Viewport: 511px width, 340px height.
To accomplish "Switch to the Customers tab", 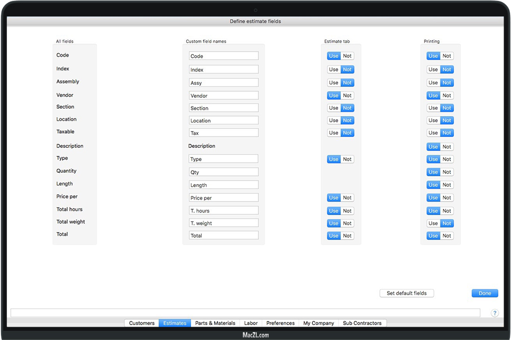I will tap(142, 323).
